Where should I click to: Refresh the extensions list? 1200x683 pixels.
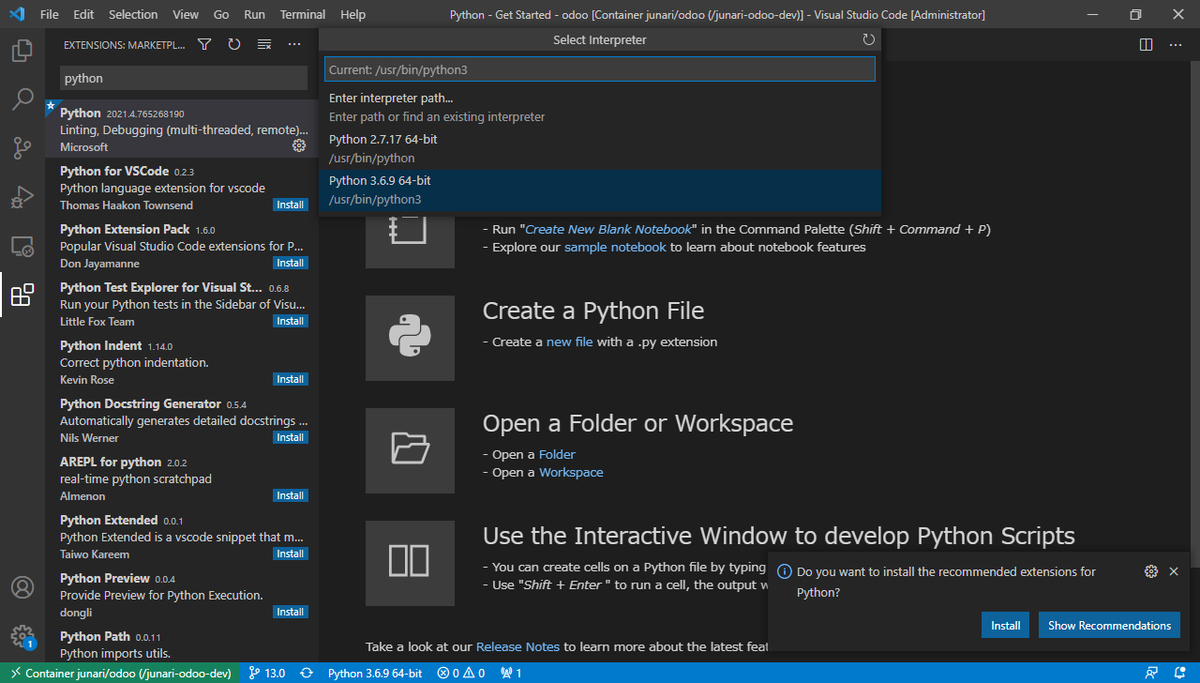[234, 44]
